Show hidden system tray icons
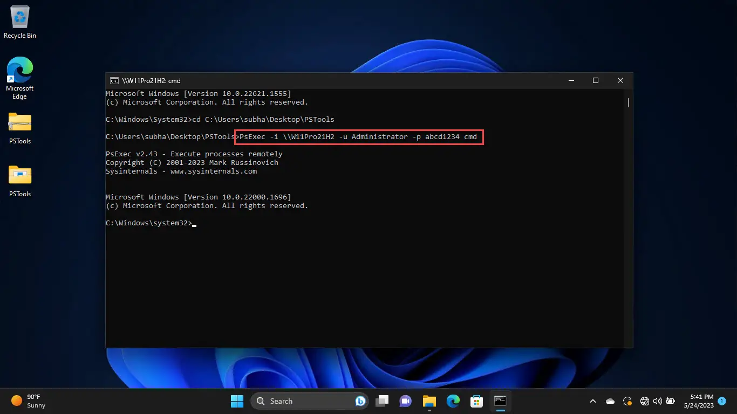The image size is (737, 414). pyautogui.click(x=593, y=401)
